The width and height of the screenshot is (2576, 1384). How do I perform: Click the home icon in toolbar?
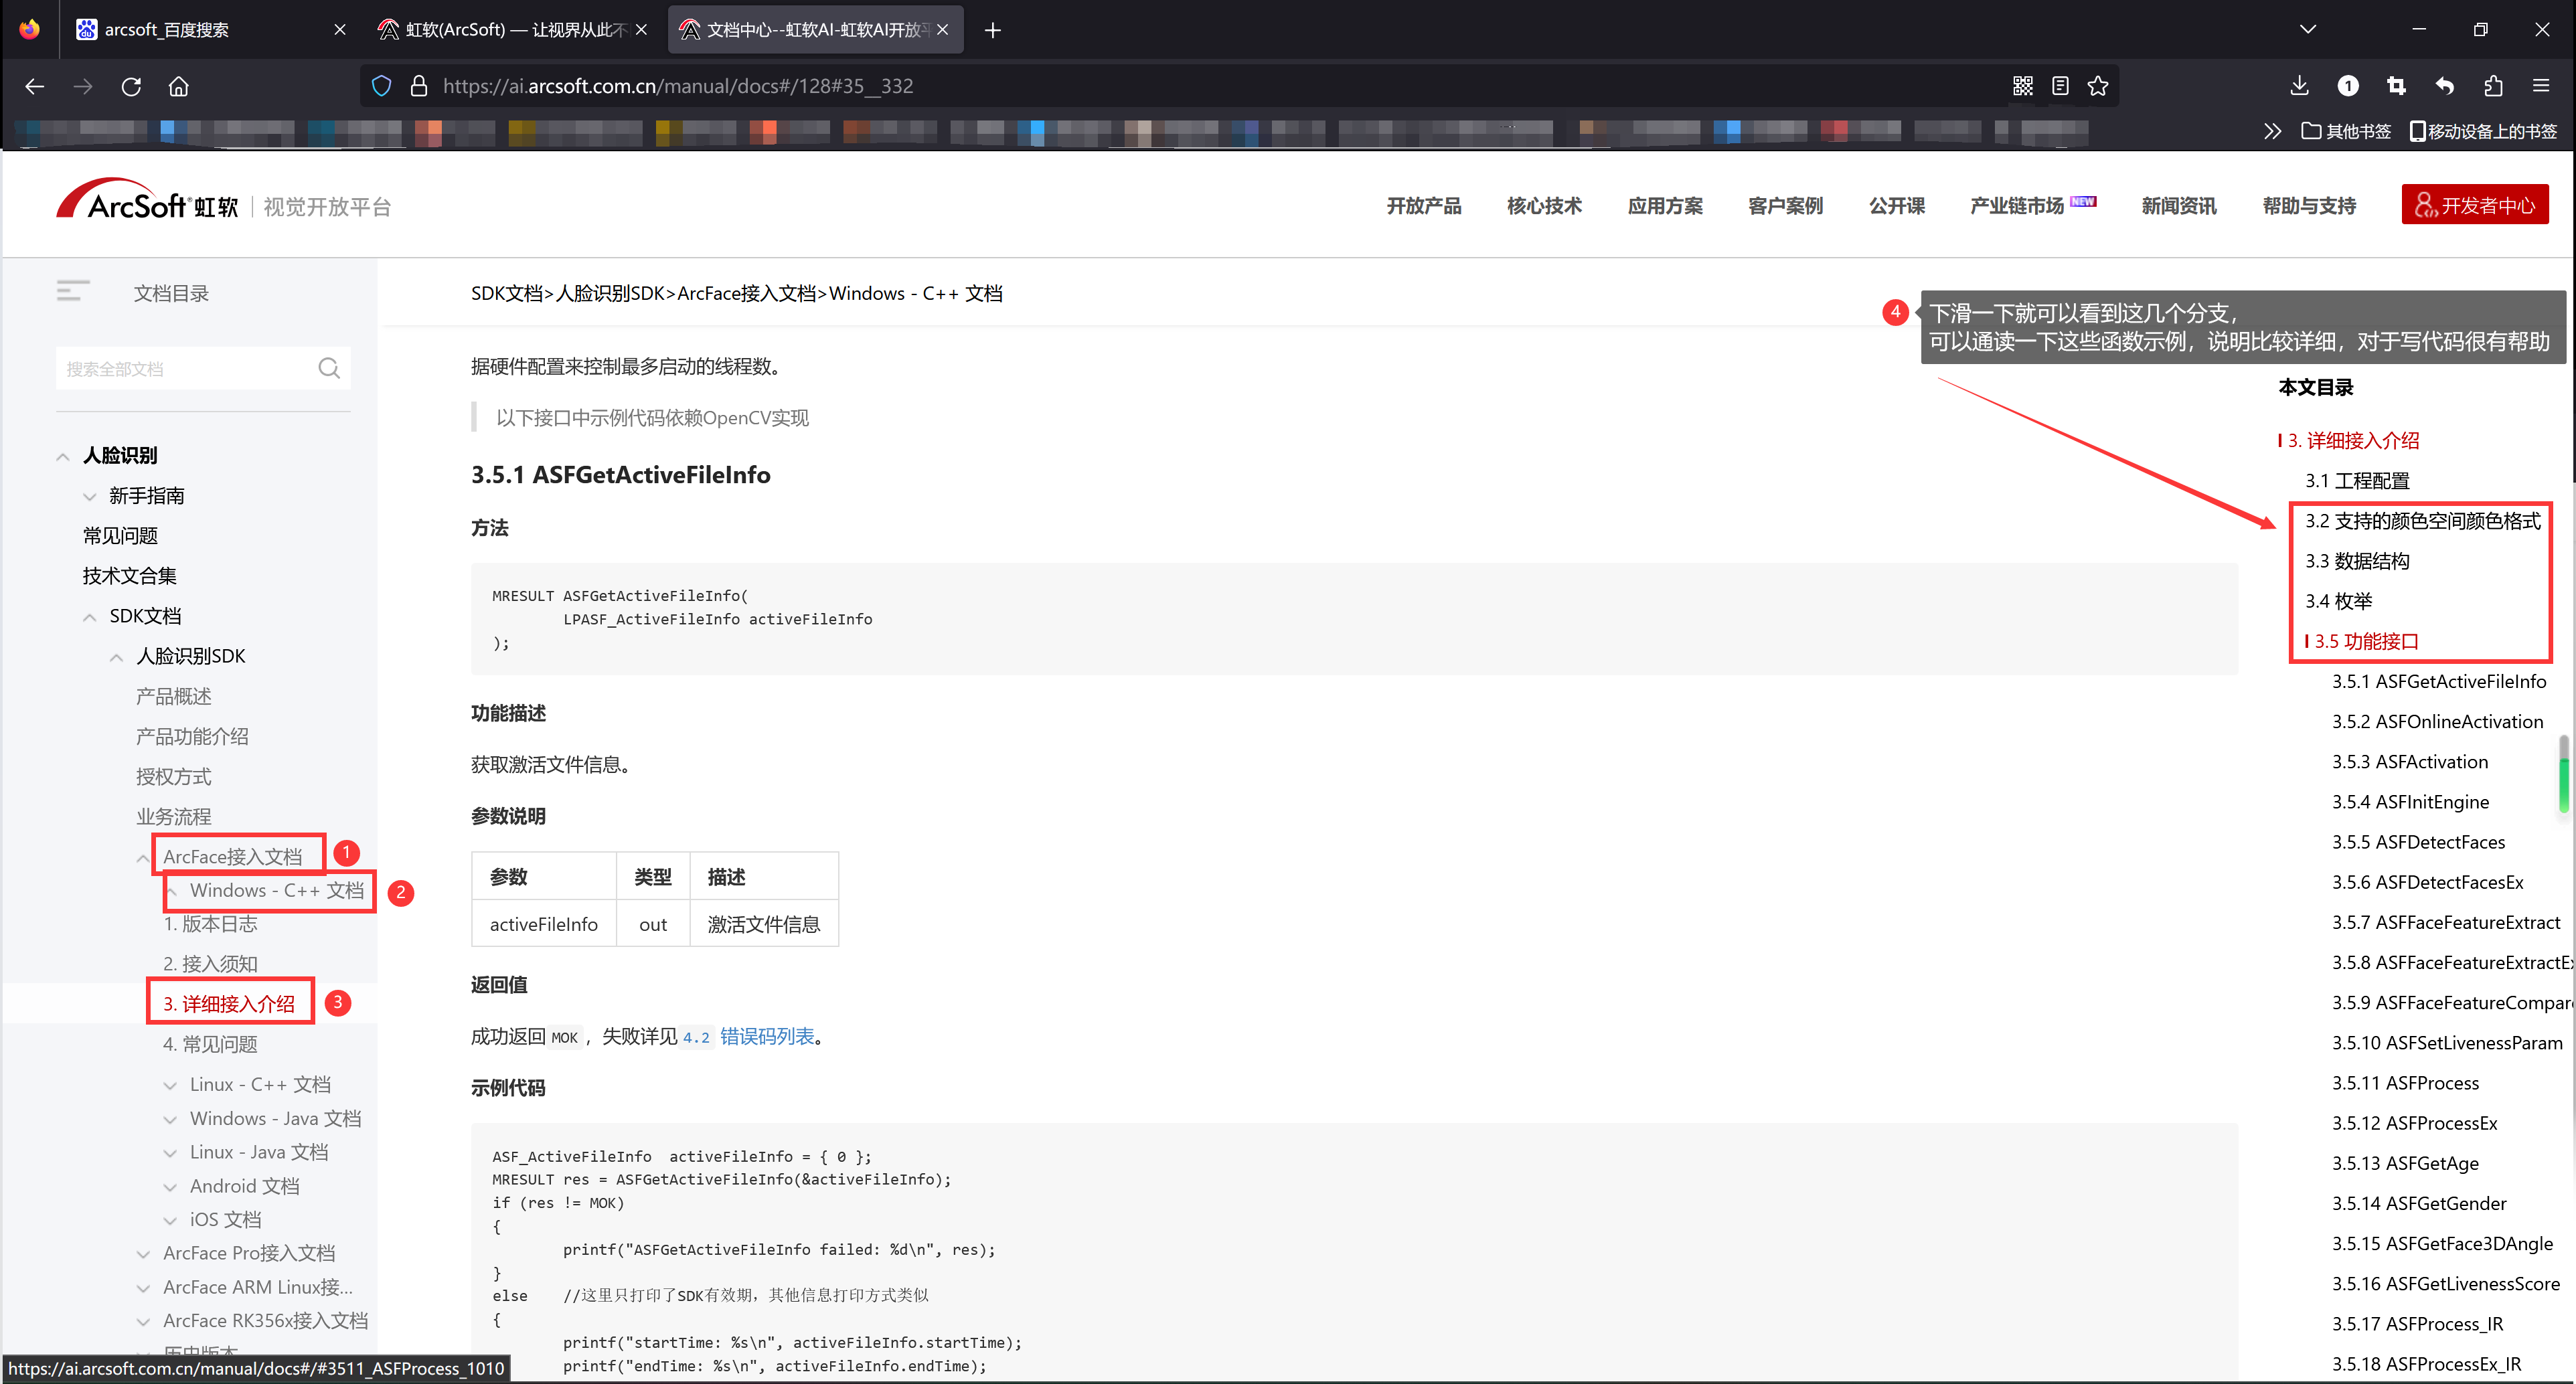(178, 86)
